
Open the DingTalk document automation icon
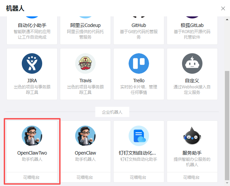click(x=139, y=136)
